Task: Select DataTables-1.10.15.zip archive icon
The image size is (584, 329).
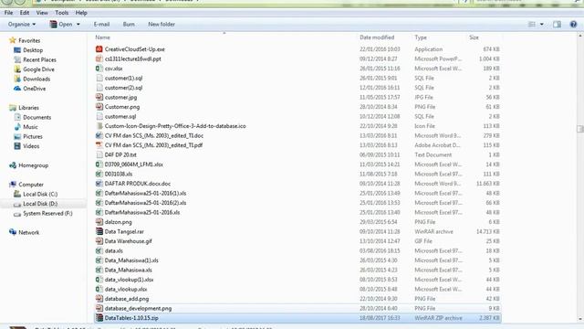Action: 99,318
